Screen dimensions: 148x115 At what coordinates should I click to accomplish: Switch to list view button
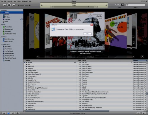coord(117,5)
